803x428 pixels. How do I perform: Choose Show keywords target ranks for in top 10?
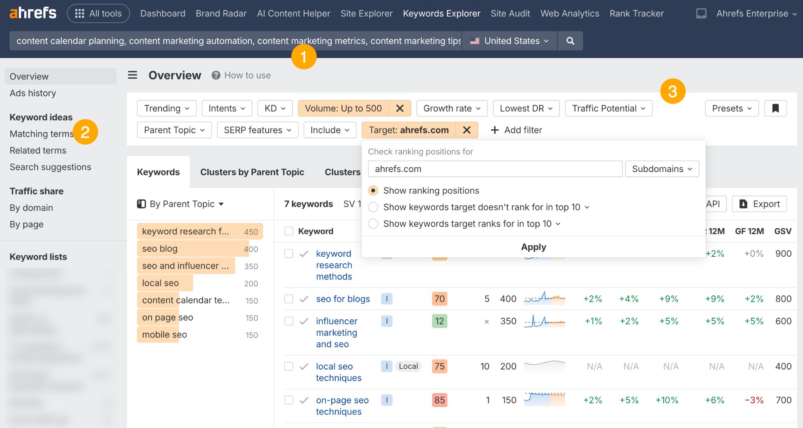(x=373, y=223)
